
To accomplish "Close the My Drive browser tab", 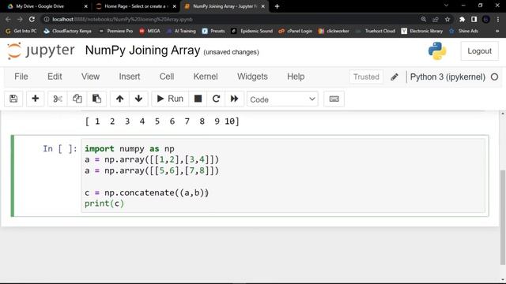I will click(x=86, y=6).
